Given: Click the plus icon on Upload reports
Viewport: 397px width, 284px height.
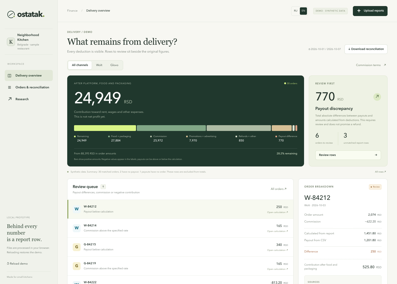Looking at the screenshot, I should (359, 11).
